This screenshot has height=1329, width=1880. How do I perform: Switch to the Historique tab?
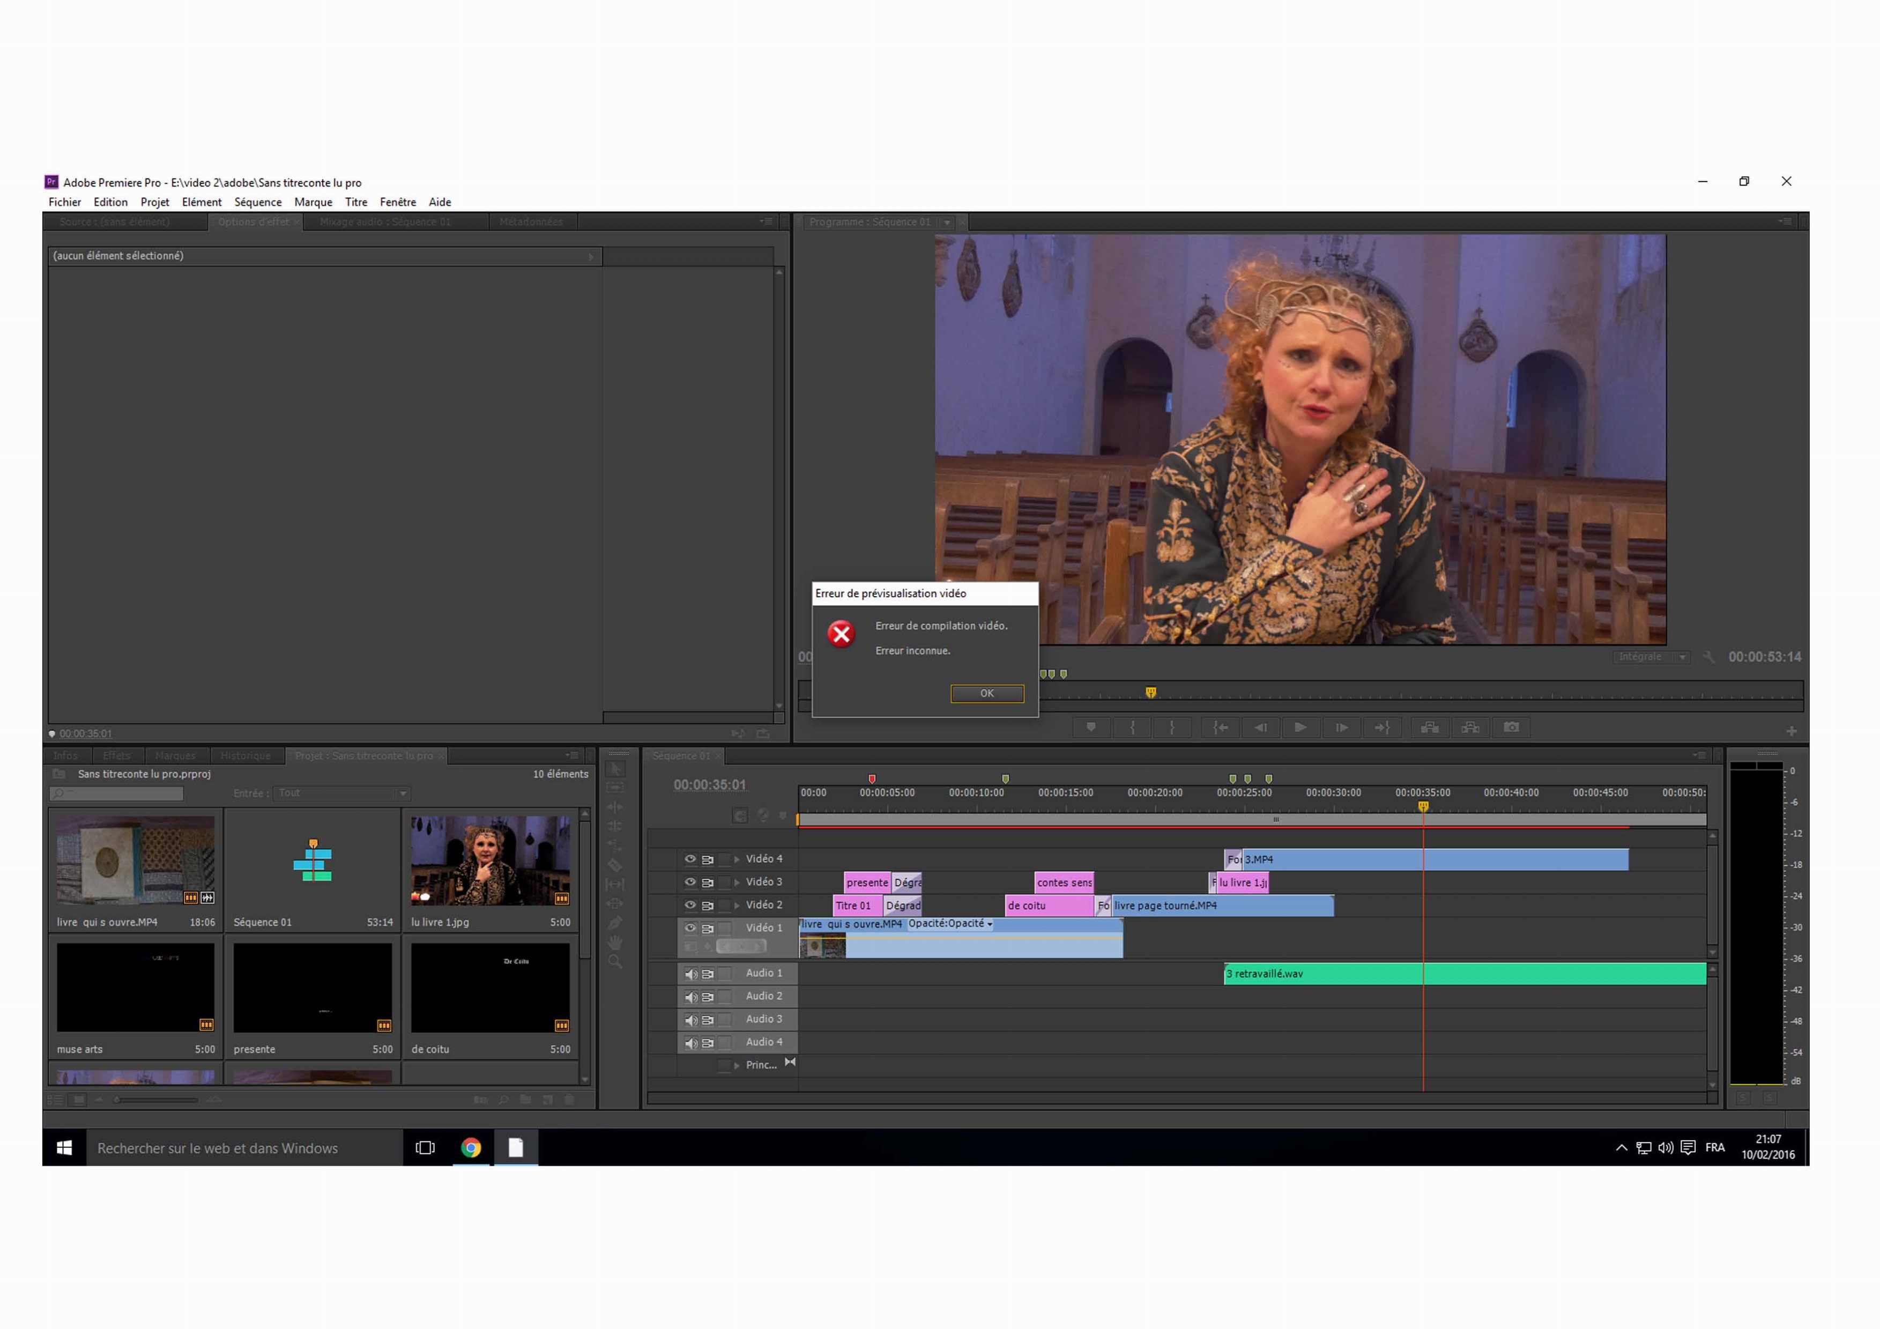click(x=246, y=756)
